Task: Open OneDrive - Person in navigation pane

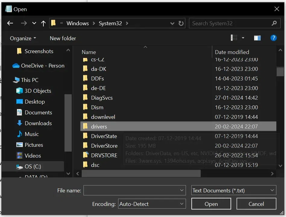Action: (38, 65)
